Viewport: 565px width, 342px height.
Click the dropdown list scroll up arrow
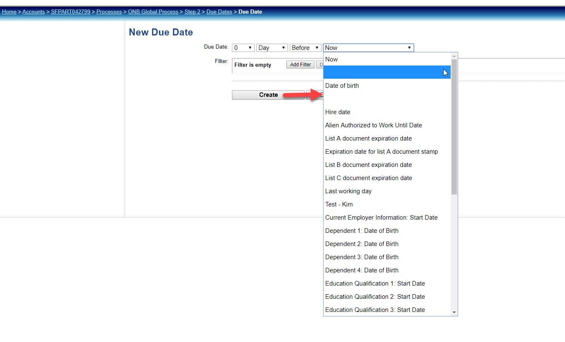pyautogui.click(x=454, y=56)
